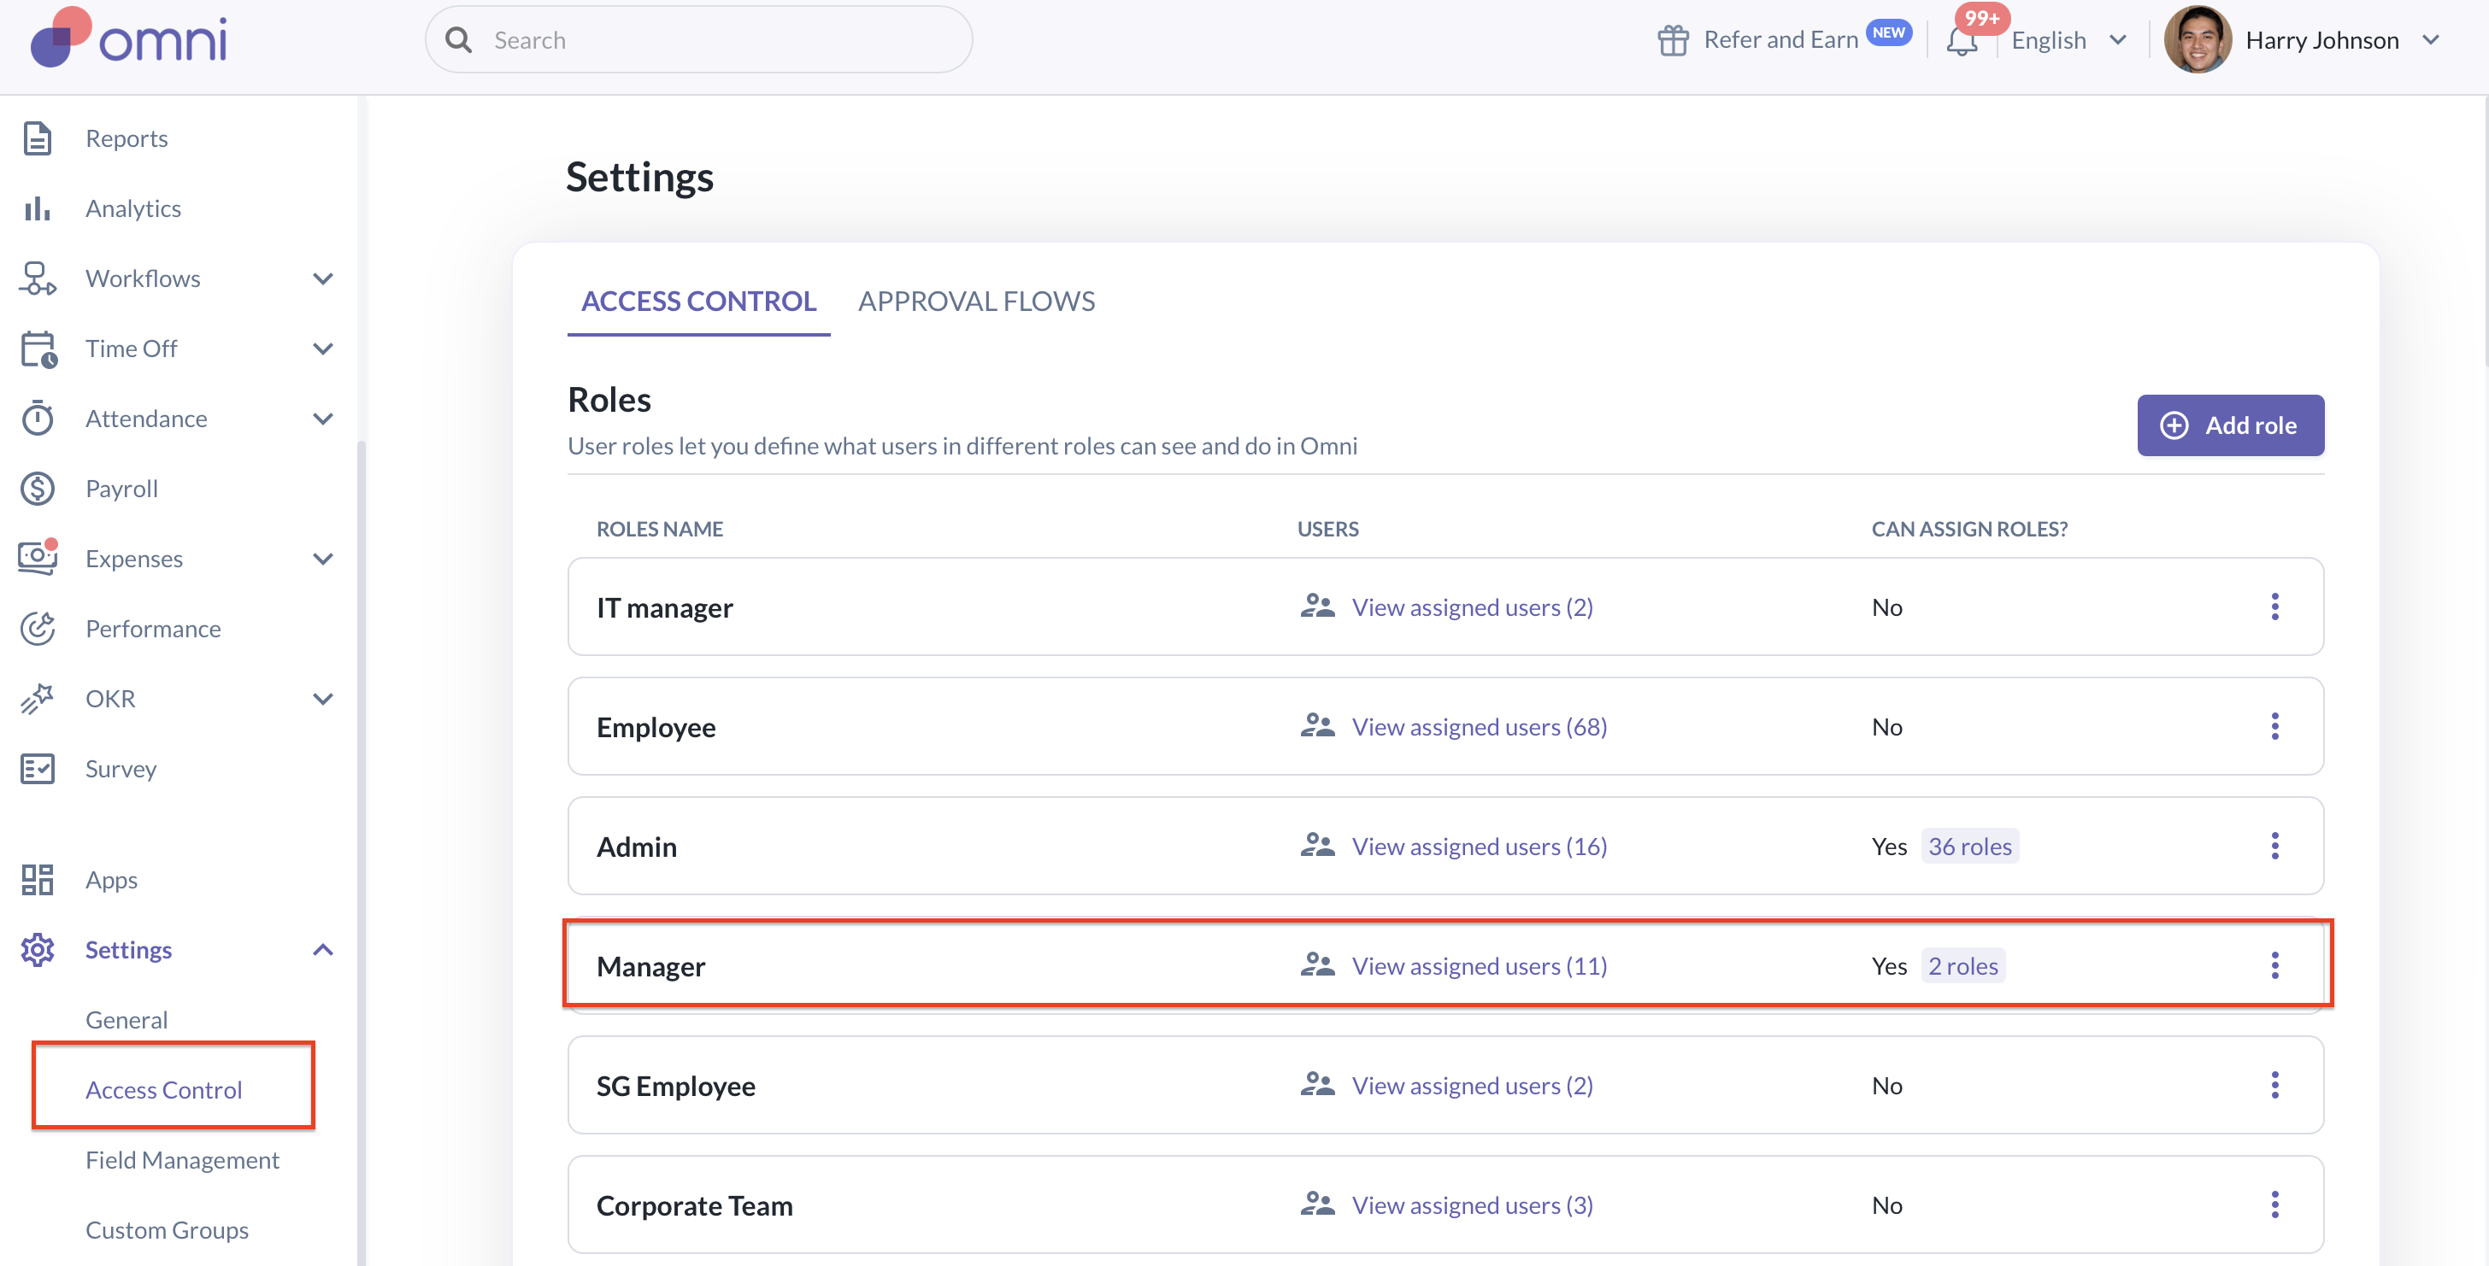2489x1266 pixels.
Task: Expand the Time Off submenu chevron
Action: pyautogui.click(x=323, y=349)
